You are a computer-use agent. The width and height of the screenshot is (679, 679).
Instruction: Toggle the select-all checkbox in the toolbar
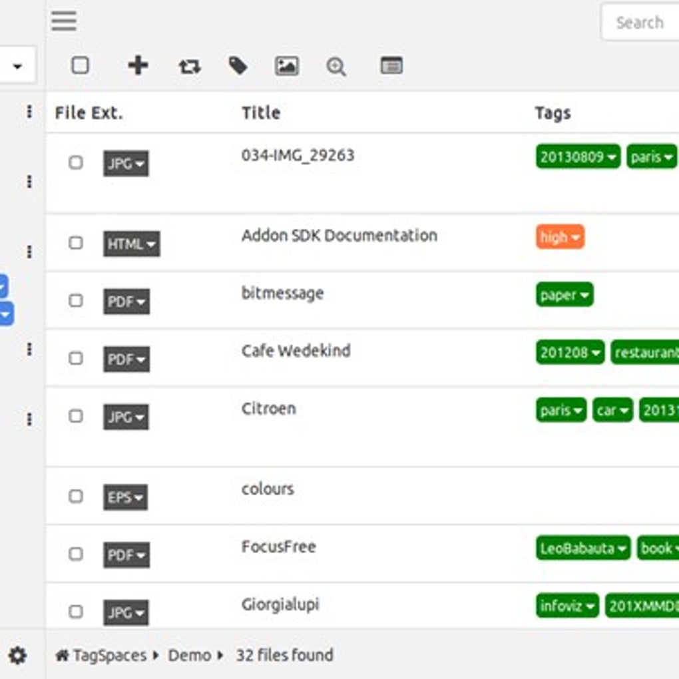click(x=81, y=65)
